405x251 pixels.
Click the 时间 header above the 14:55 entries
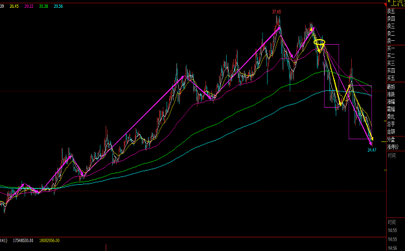point(392,222)
